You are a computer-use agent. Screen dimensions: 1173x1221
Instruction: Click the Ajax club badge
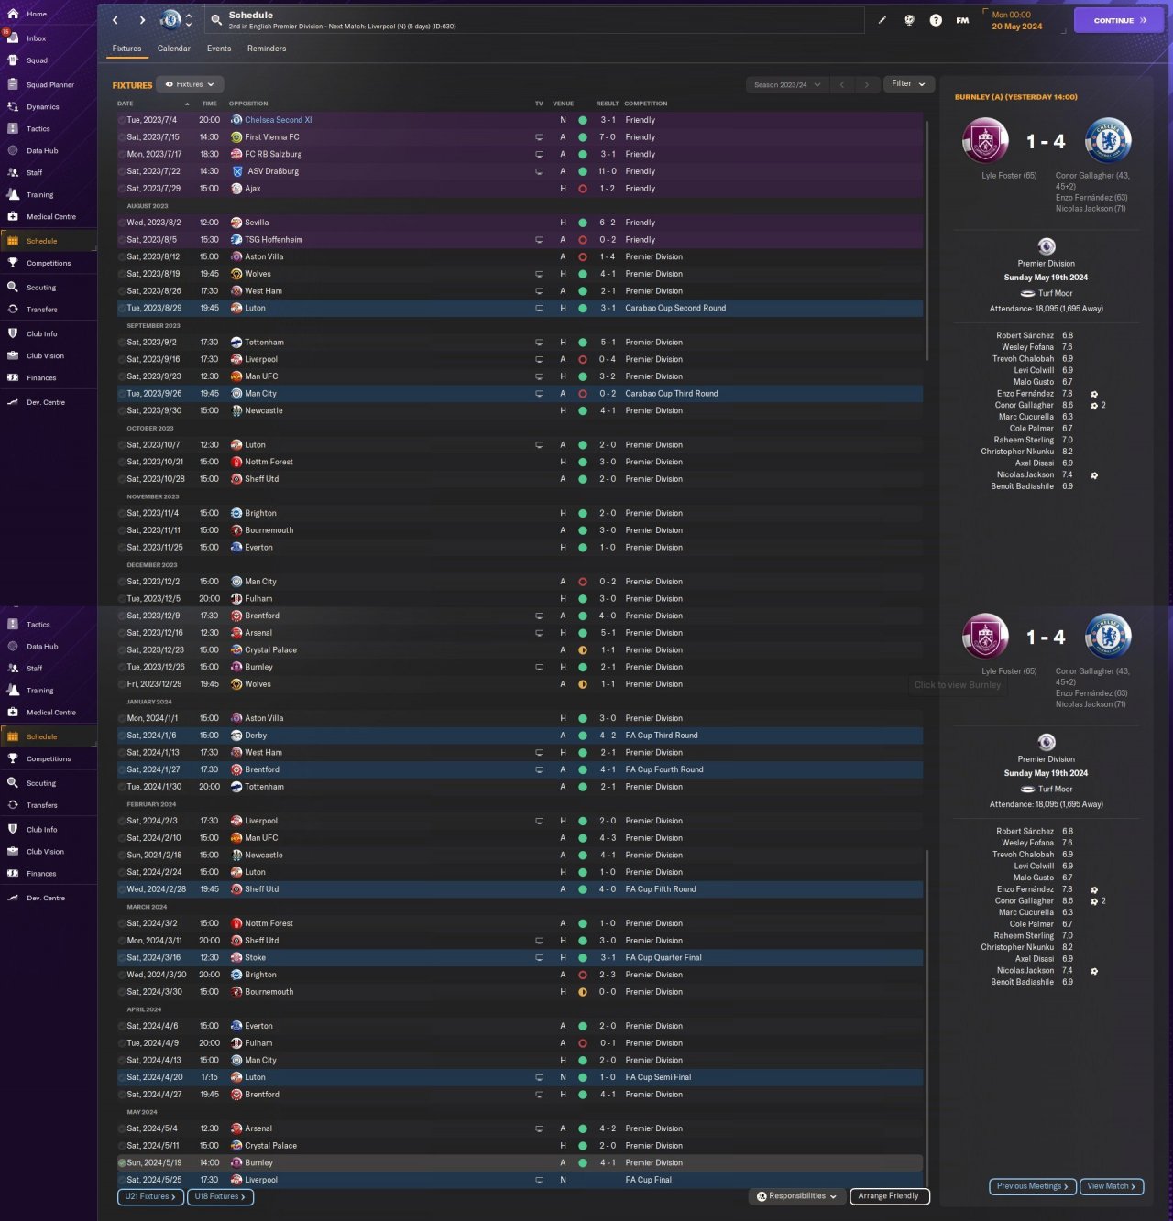coord(236,189)
